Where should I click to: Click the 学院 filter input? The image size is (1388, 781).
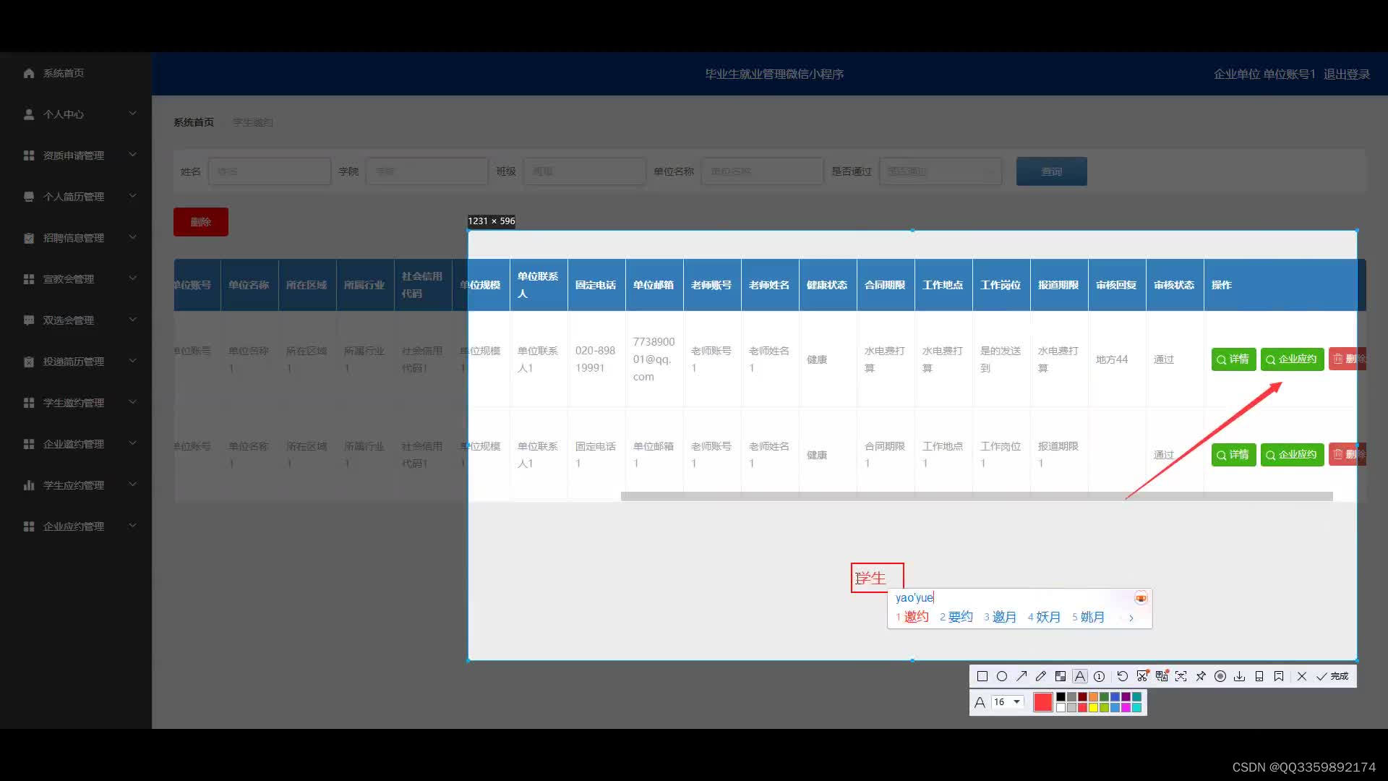coord(427,171)
